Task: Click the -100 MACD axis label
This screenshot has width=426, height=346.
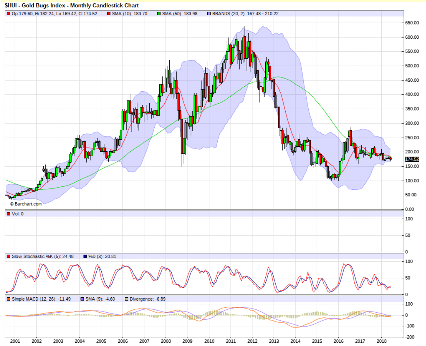Action: point(410,326)
